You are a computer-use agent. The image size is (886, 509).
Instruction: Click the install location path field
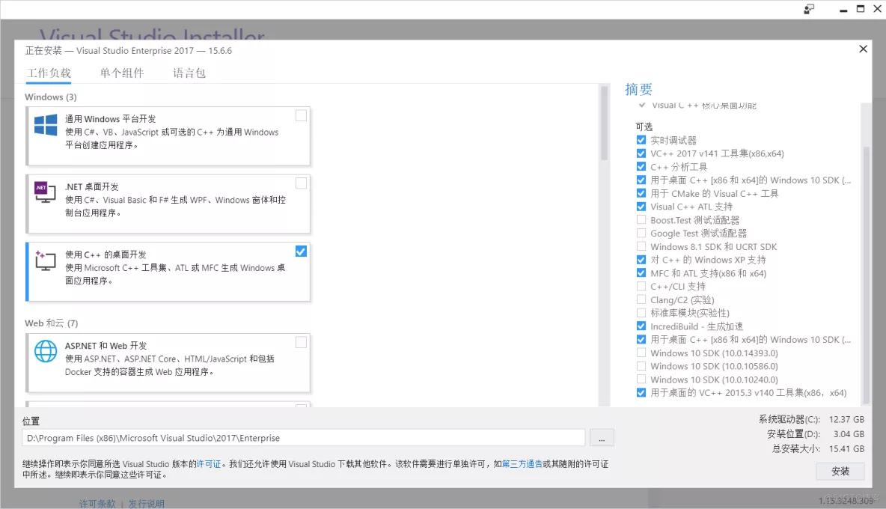click(x=303, y=438)
